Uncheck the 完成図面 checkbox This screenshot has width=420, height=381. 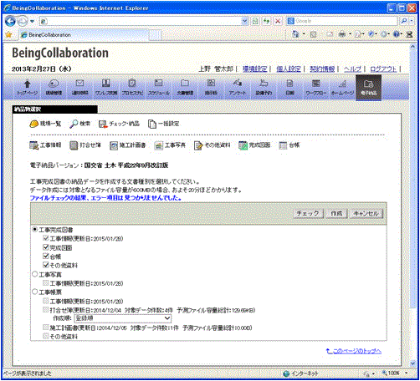click(46, 247)
